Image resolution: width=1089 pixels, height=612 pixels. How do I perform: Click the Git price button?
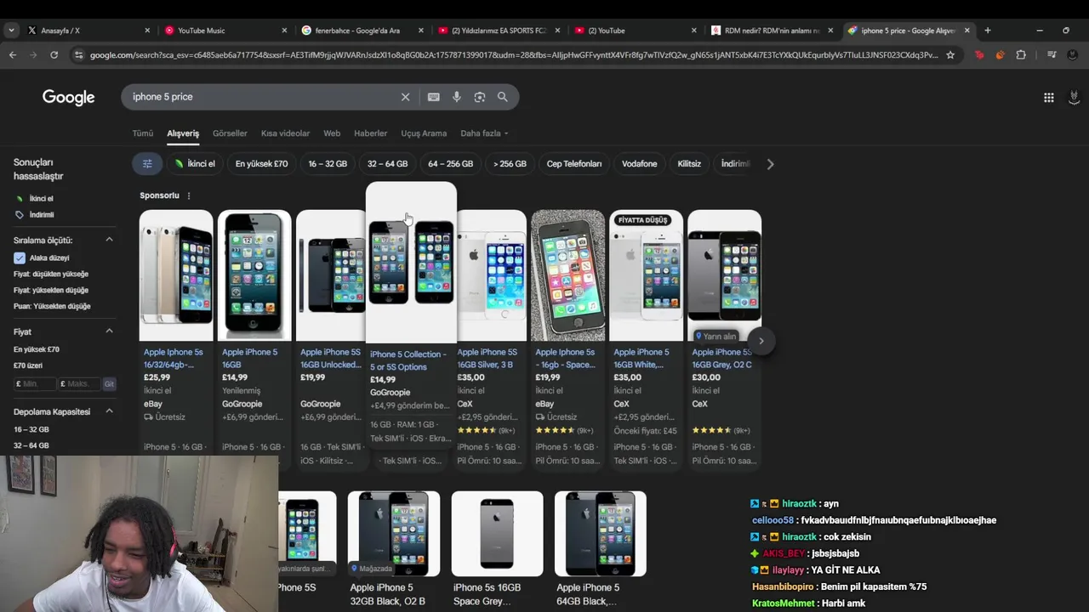click(109, 384)
